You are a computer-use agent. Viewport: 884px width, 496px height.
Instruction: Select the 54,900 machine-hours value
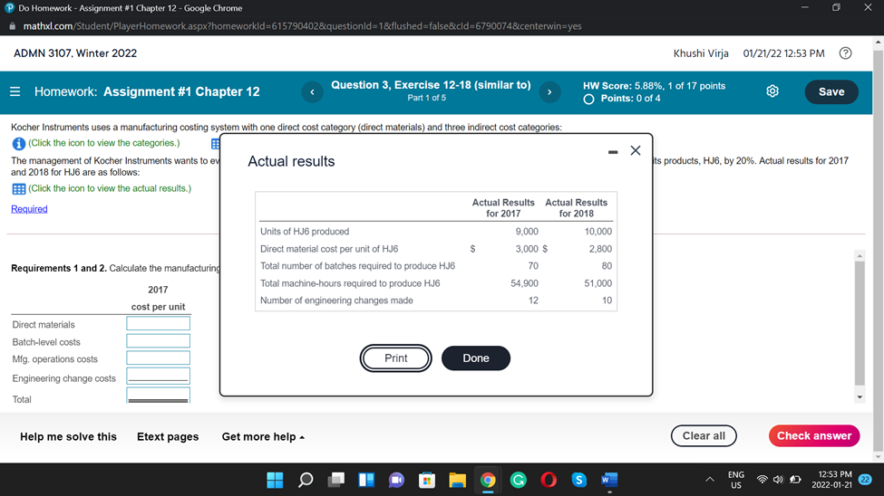(524, 283)
